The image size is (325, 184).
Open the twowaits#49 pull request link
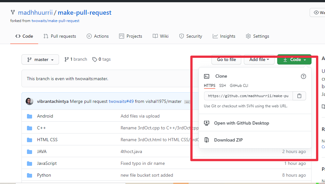pyautogui.click(x=121, y=102)
